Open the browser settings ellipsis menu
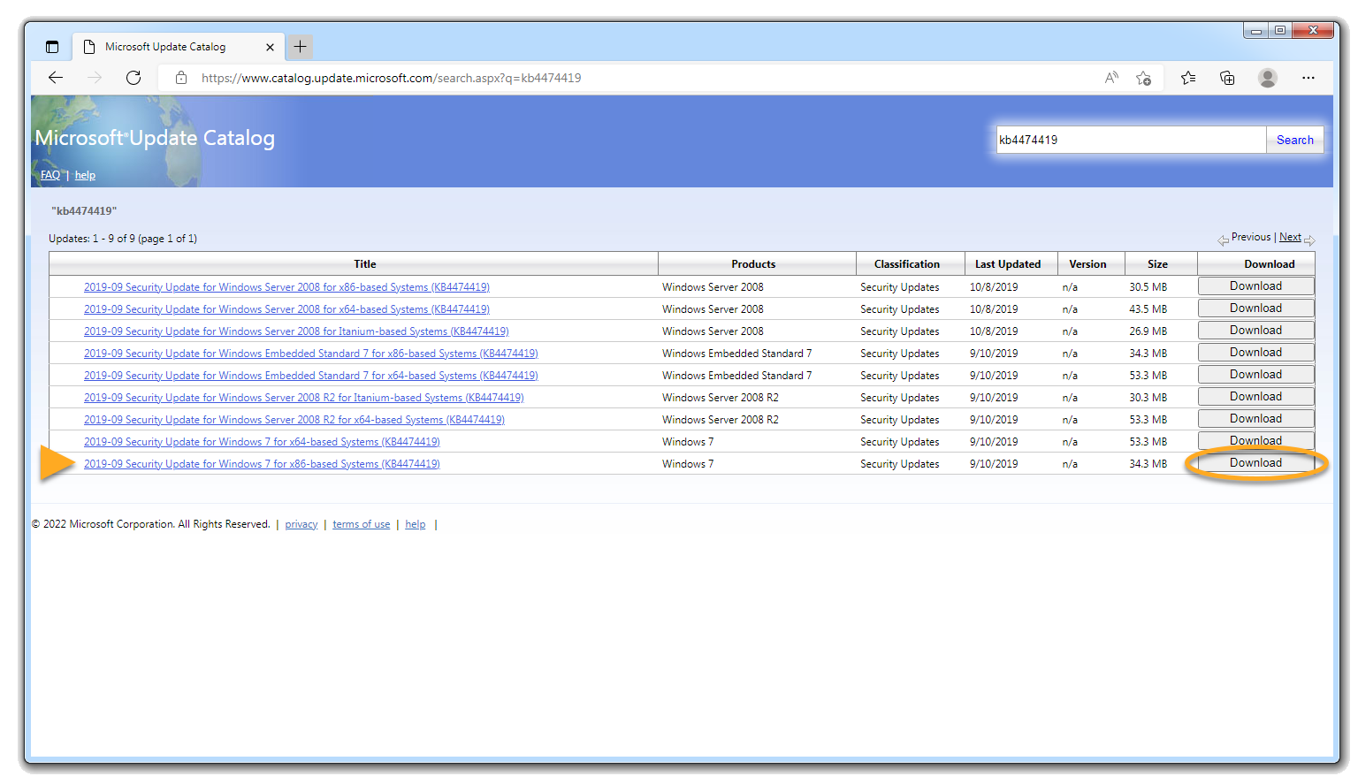The height and width of the screenshot is (784, 1358). 1308,78
